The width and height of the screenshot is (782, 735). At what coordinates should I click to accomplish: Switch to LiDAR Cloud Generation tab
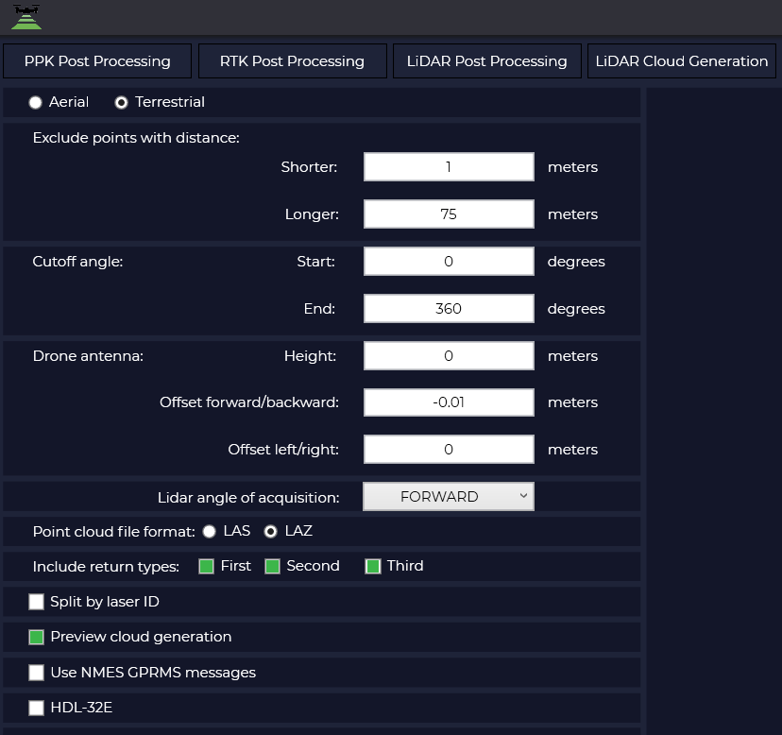(681, 61)
